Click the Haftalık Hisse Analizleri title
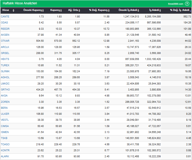The height and width of the screenshot is (160, 192). pos(20,4)
